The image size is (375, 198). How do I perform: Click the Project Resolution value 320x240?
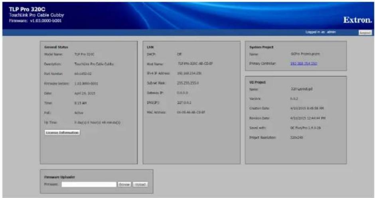296,138
